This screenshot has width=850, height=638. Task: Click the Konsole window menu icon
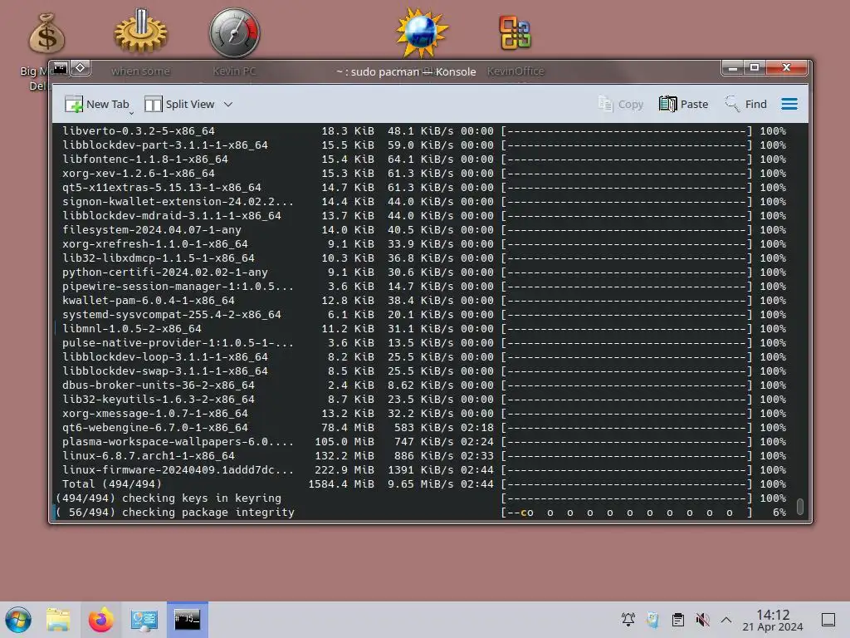coord(60,68)
